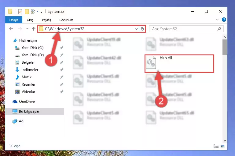Go up one folder level arrow
Image resolution: width=235 pixels, height=156 pixels.
(34, 29)
